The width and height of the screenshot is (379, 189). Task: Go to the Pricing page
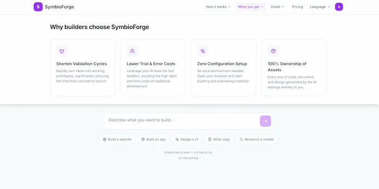coord(298,7)
